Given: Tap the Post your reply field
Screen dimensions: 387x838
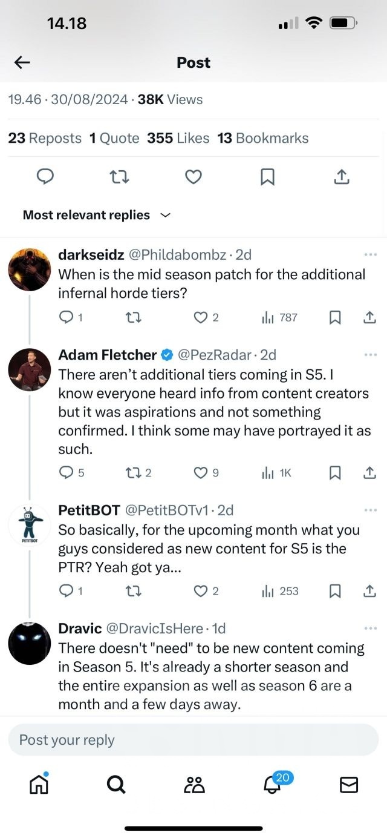Looking at the screenshot, I should 193,740.
